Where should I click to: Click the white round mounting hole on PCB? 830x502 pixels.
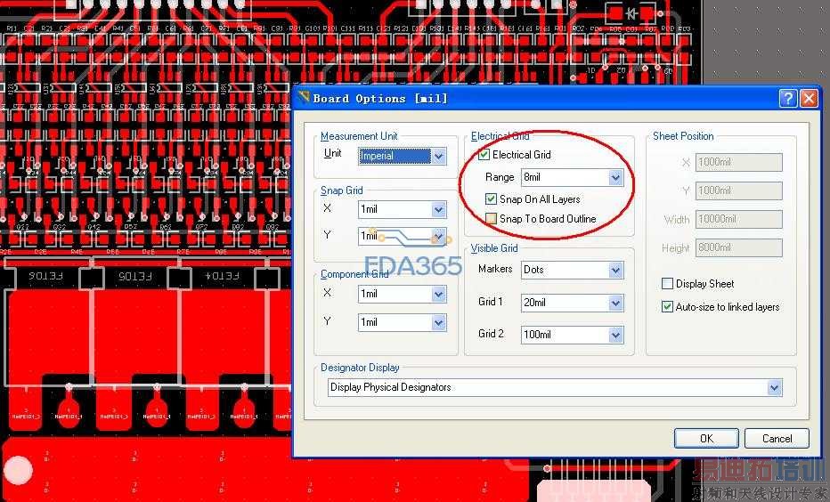(x=19, y=470)
